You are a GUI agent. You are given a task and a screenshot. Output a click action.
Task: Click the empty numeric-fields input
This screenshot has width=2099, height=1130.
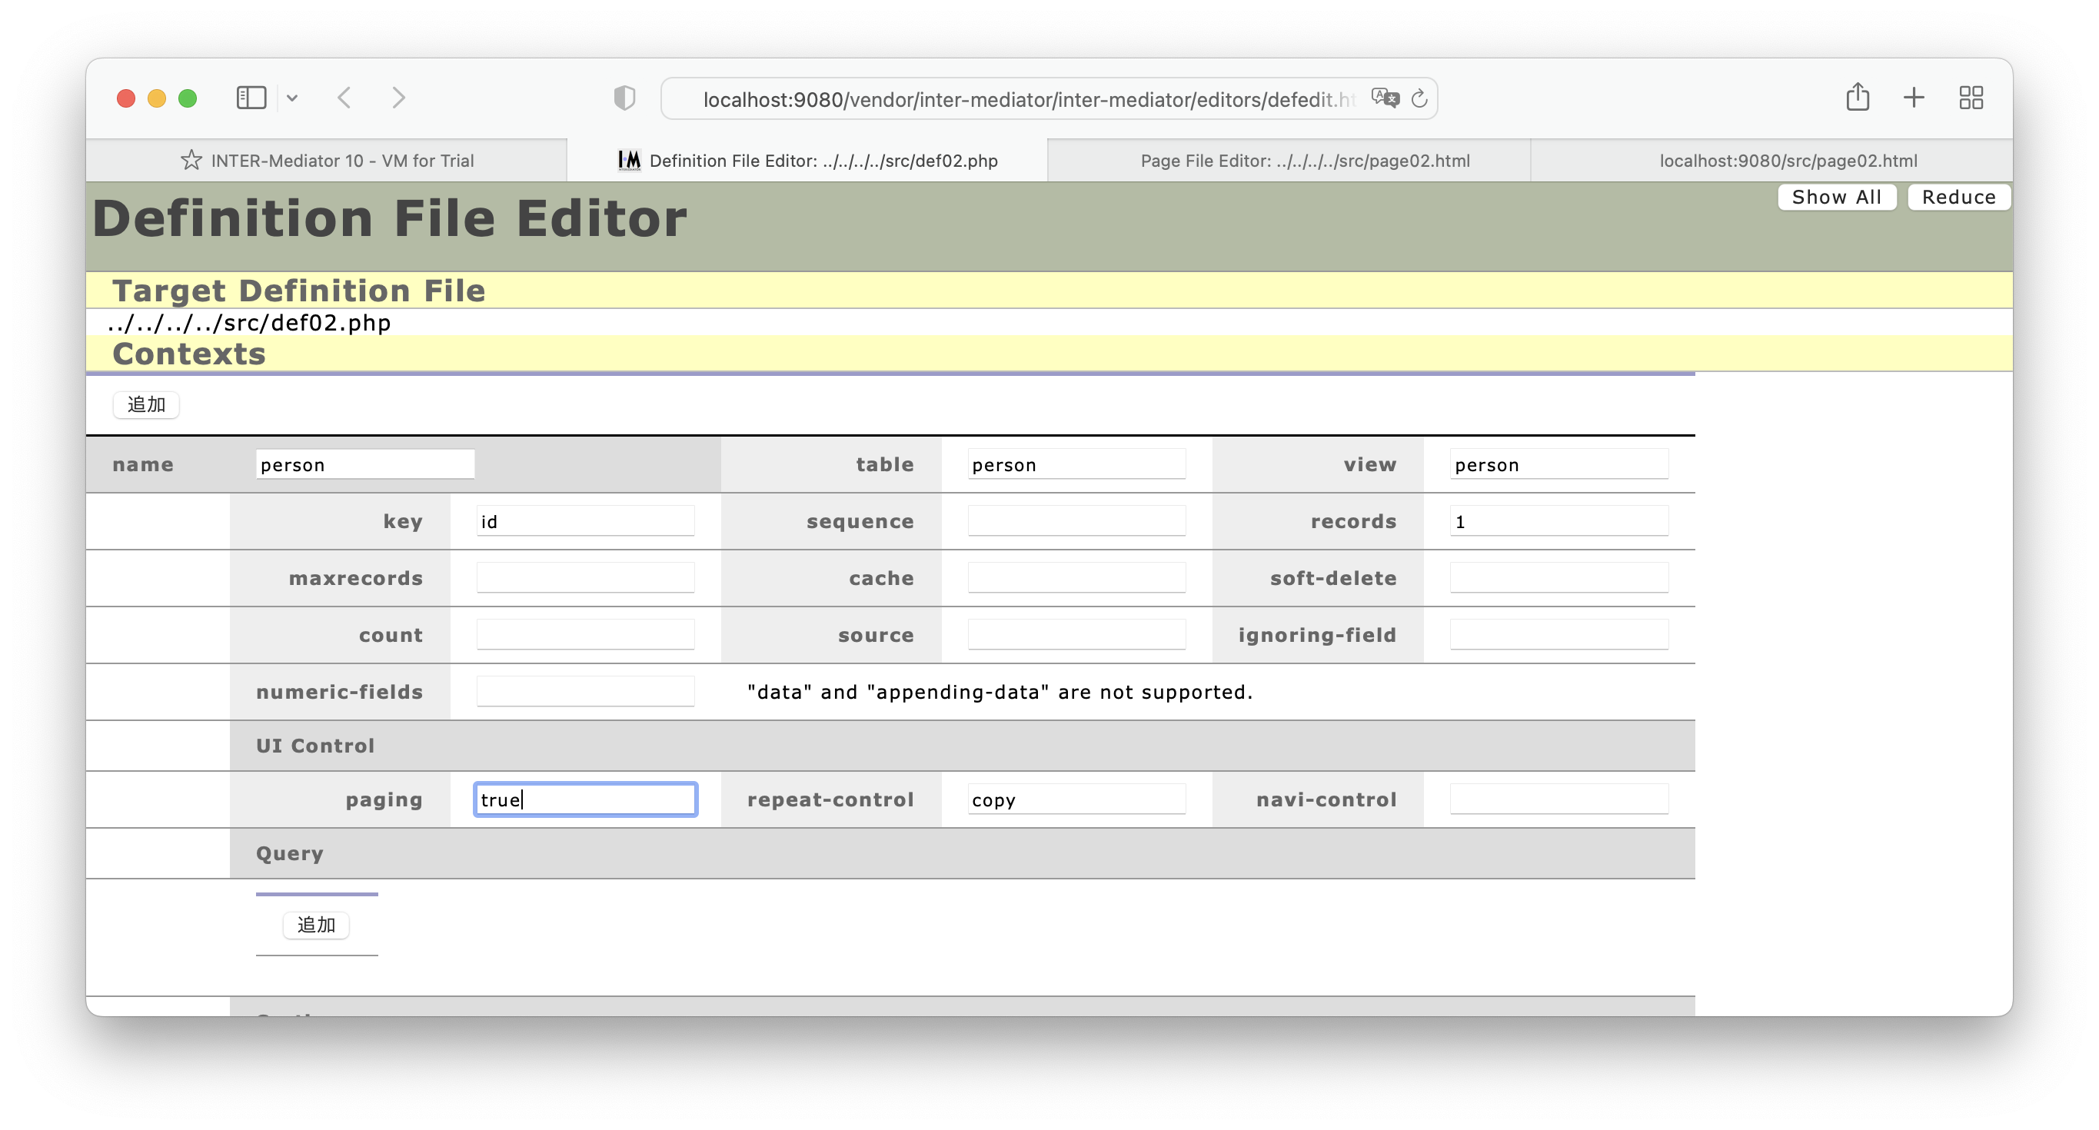[585, 692]
